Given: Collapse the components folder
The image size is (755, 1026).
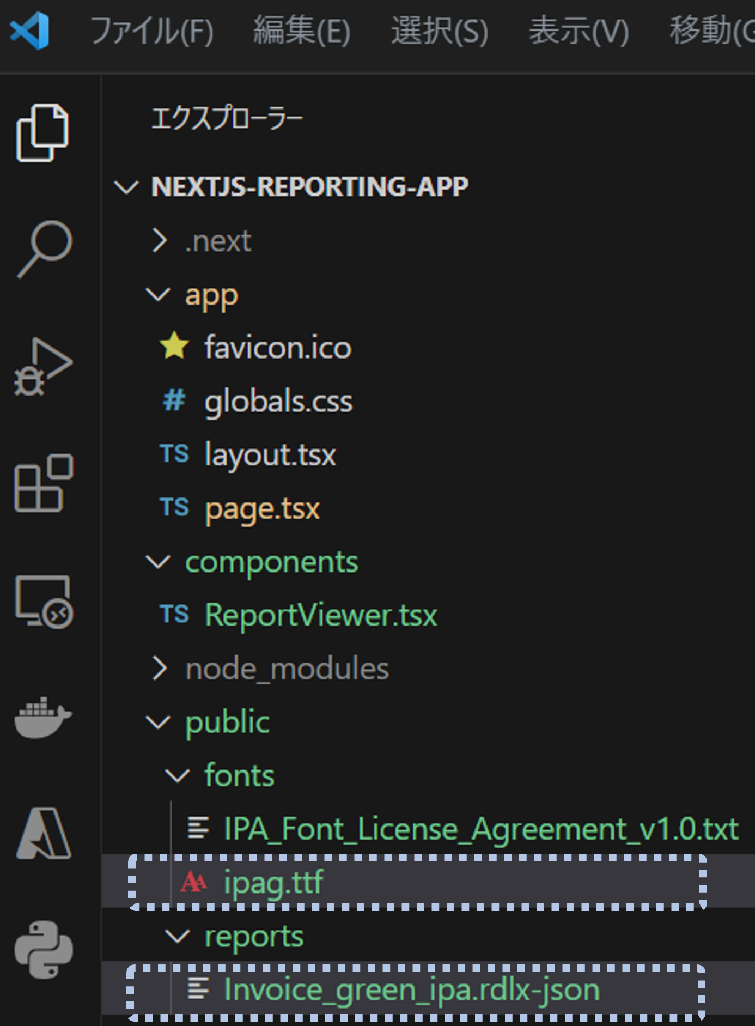Looking at the screenshot, I should point(159,562).
